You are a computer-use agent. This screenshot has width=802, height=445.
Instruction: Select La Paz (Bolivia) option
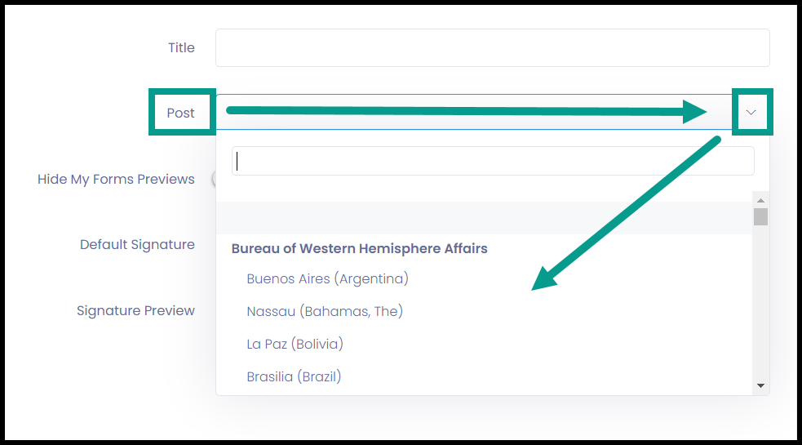point(295,344)
